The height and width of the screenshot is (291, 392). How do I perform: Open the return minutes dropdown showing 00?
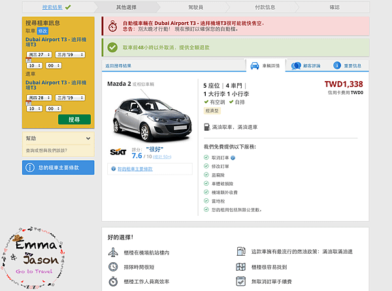[x=54, y=109]
